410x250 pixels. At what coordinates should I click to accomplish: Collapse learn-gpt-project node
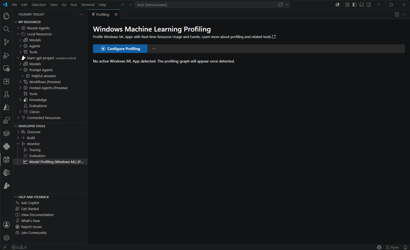[18, 58]
